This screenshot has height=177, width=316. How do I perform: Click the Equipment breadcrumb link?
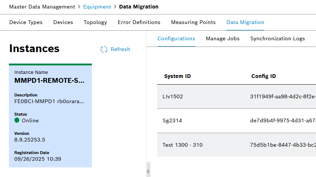(x=97, y=7)
